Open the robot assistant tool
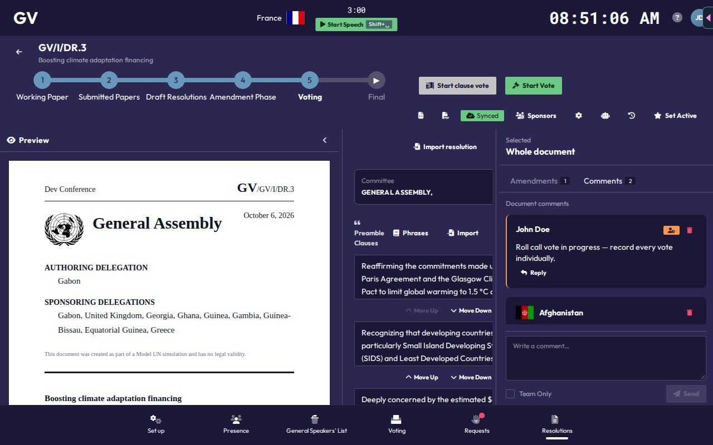Viewport: 713px width, 445px height. coord(605,116)
